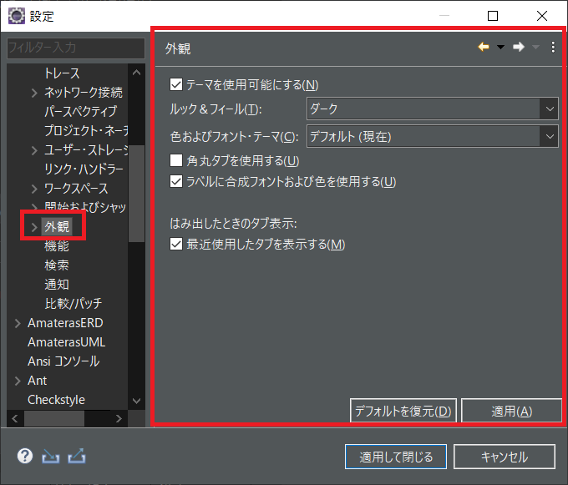Select 検索 in the tree
Image resolution: width=568 pixels, height=485 pixels.
pyautogui.click(x=57, y=265)
